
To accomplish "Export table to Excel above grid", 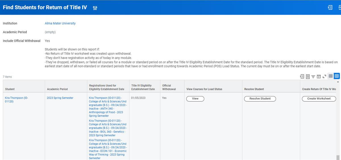I will [x=302, y=76].
